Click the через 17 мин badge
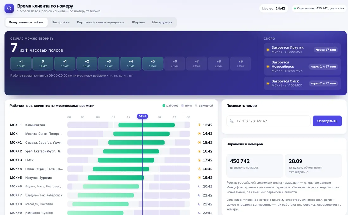The height and width of the screenshot is (215, 348). click(x=326, y=50)
